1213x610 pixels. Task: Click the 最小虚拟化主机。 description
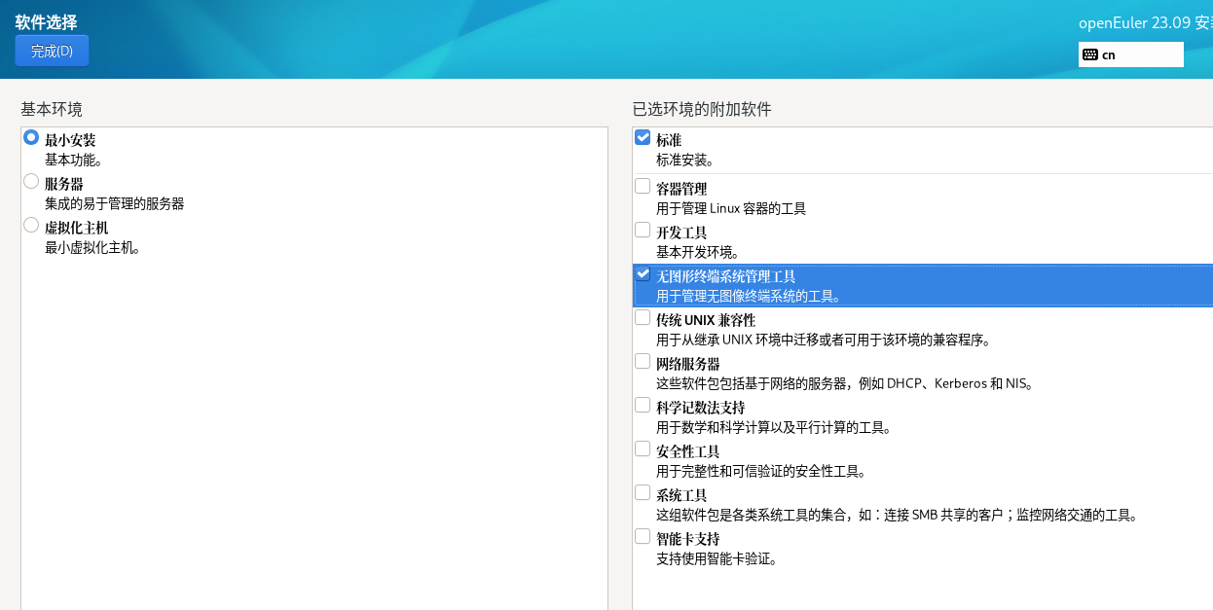[94, 247]
